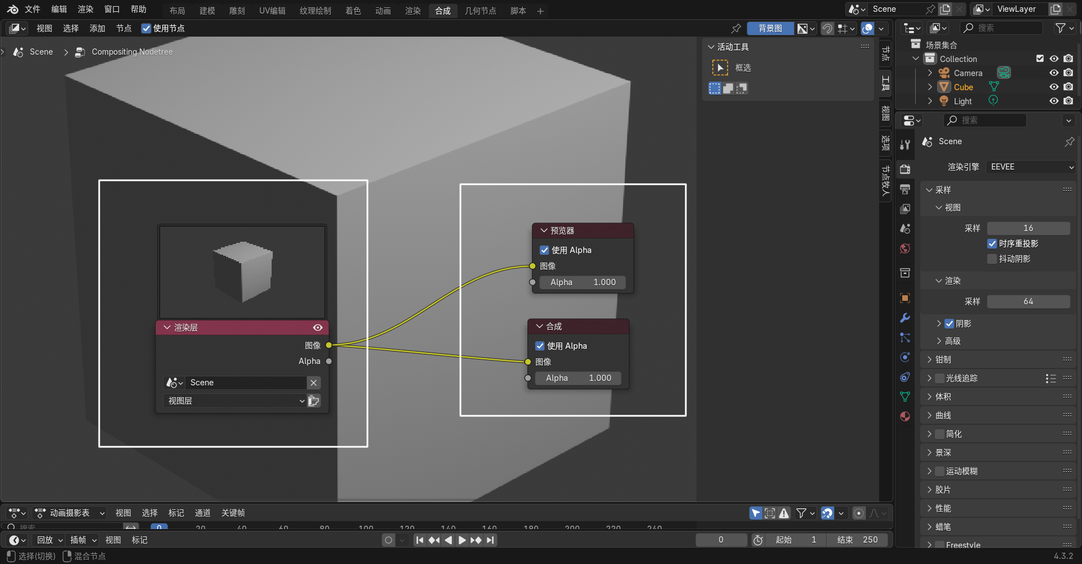Disable 使用 Alpha in the 预览器 node
Screen dimensions: 1082x564
(x=544, y=250)
